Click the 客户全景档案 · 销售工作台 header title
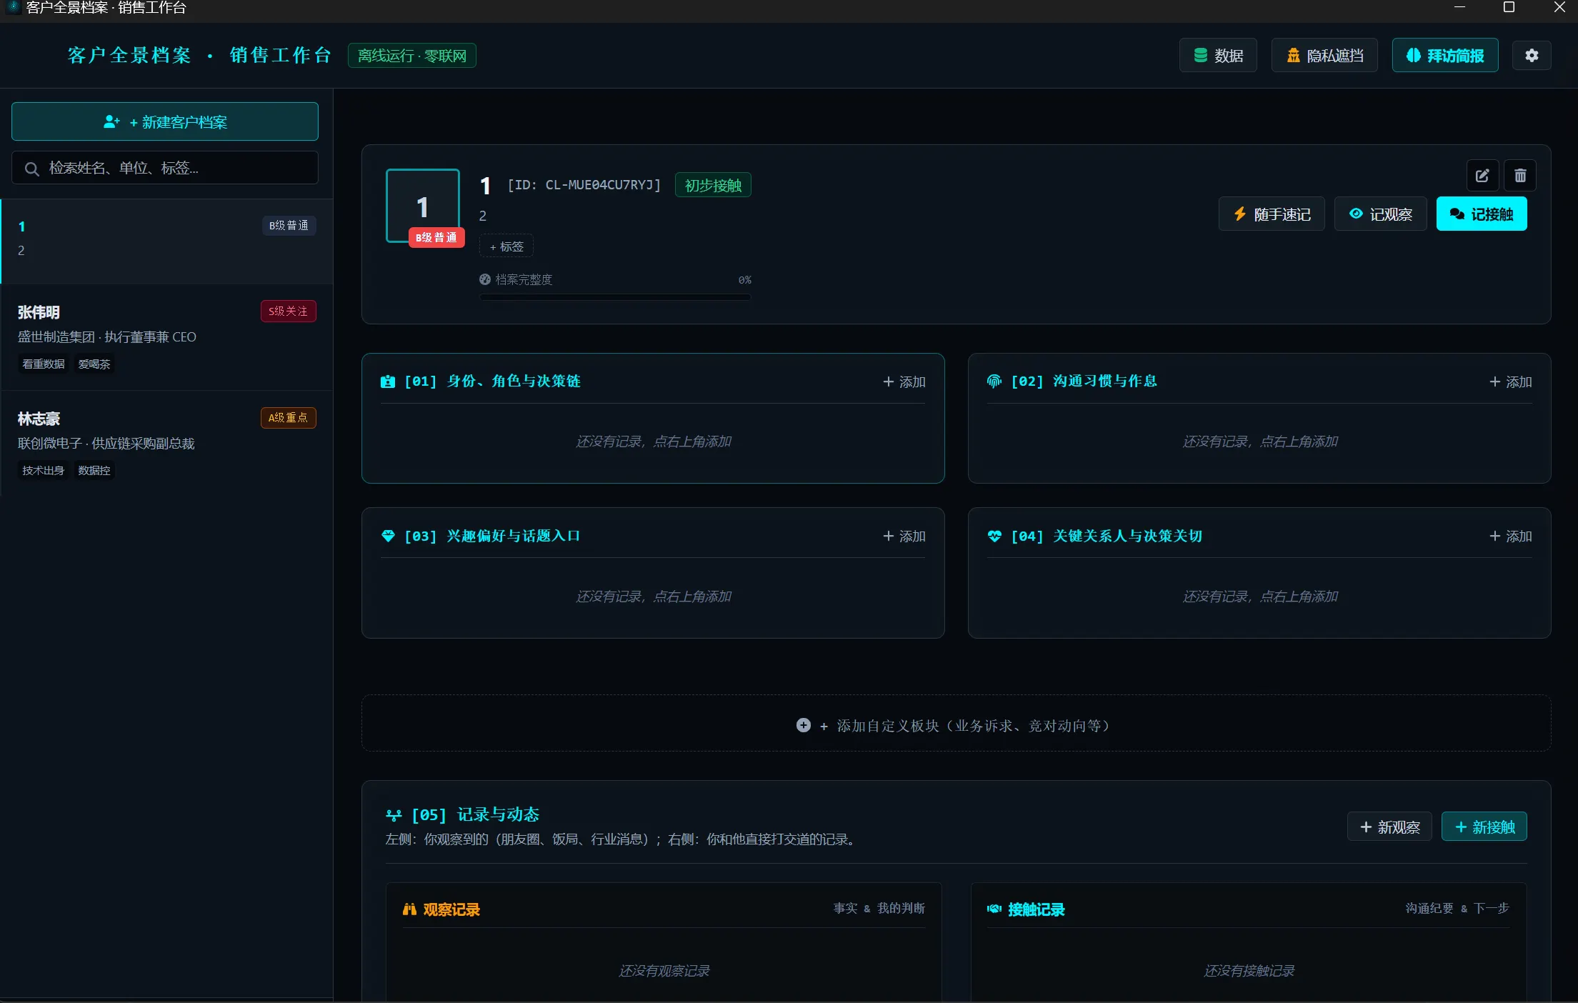Viewport: 1578px width, 1003px height. tap(199, 55)
